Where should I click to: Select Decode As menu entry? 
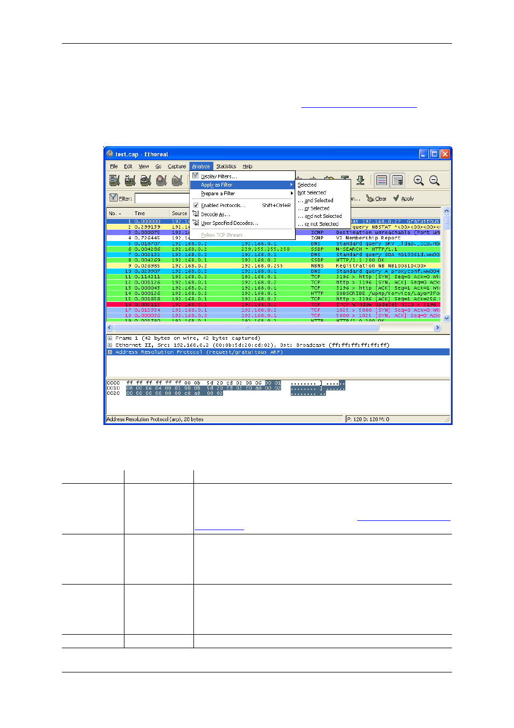pos(242,214)
